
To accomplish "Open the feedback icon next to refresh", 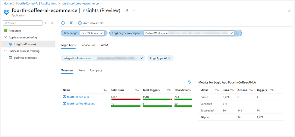I will (71, 23).
